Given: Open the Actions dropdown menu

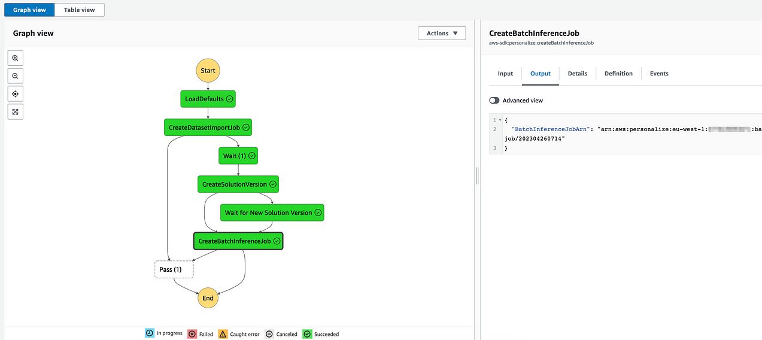Looking at the screenshot, I should pyautogui.click(x=442, y=34).
